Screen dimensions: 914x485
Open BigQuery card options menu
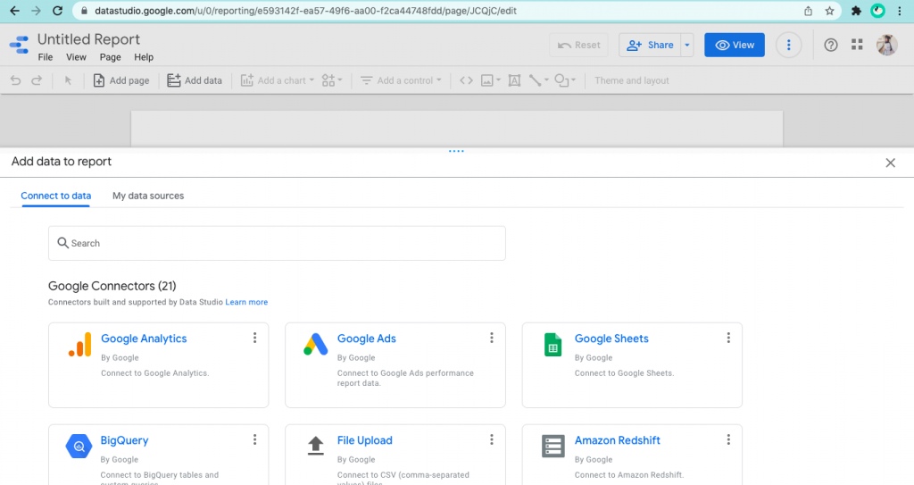(254, 440)
